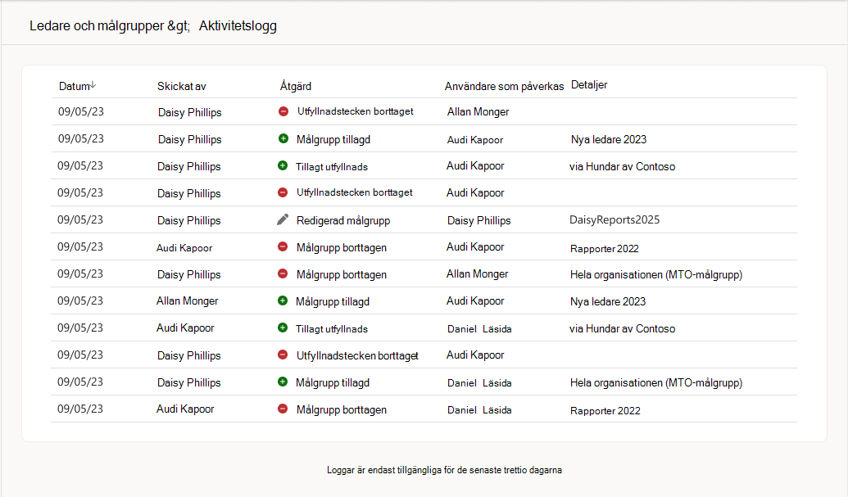Select the Aktivitetslogg breadcrumb item
This screenshot has width=848, height=497.
click(238, 26)
